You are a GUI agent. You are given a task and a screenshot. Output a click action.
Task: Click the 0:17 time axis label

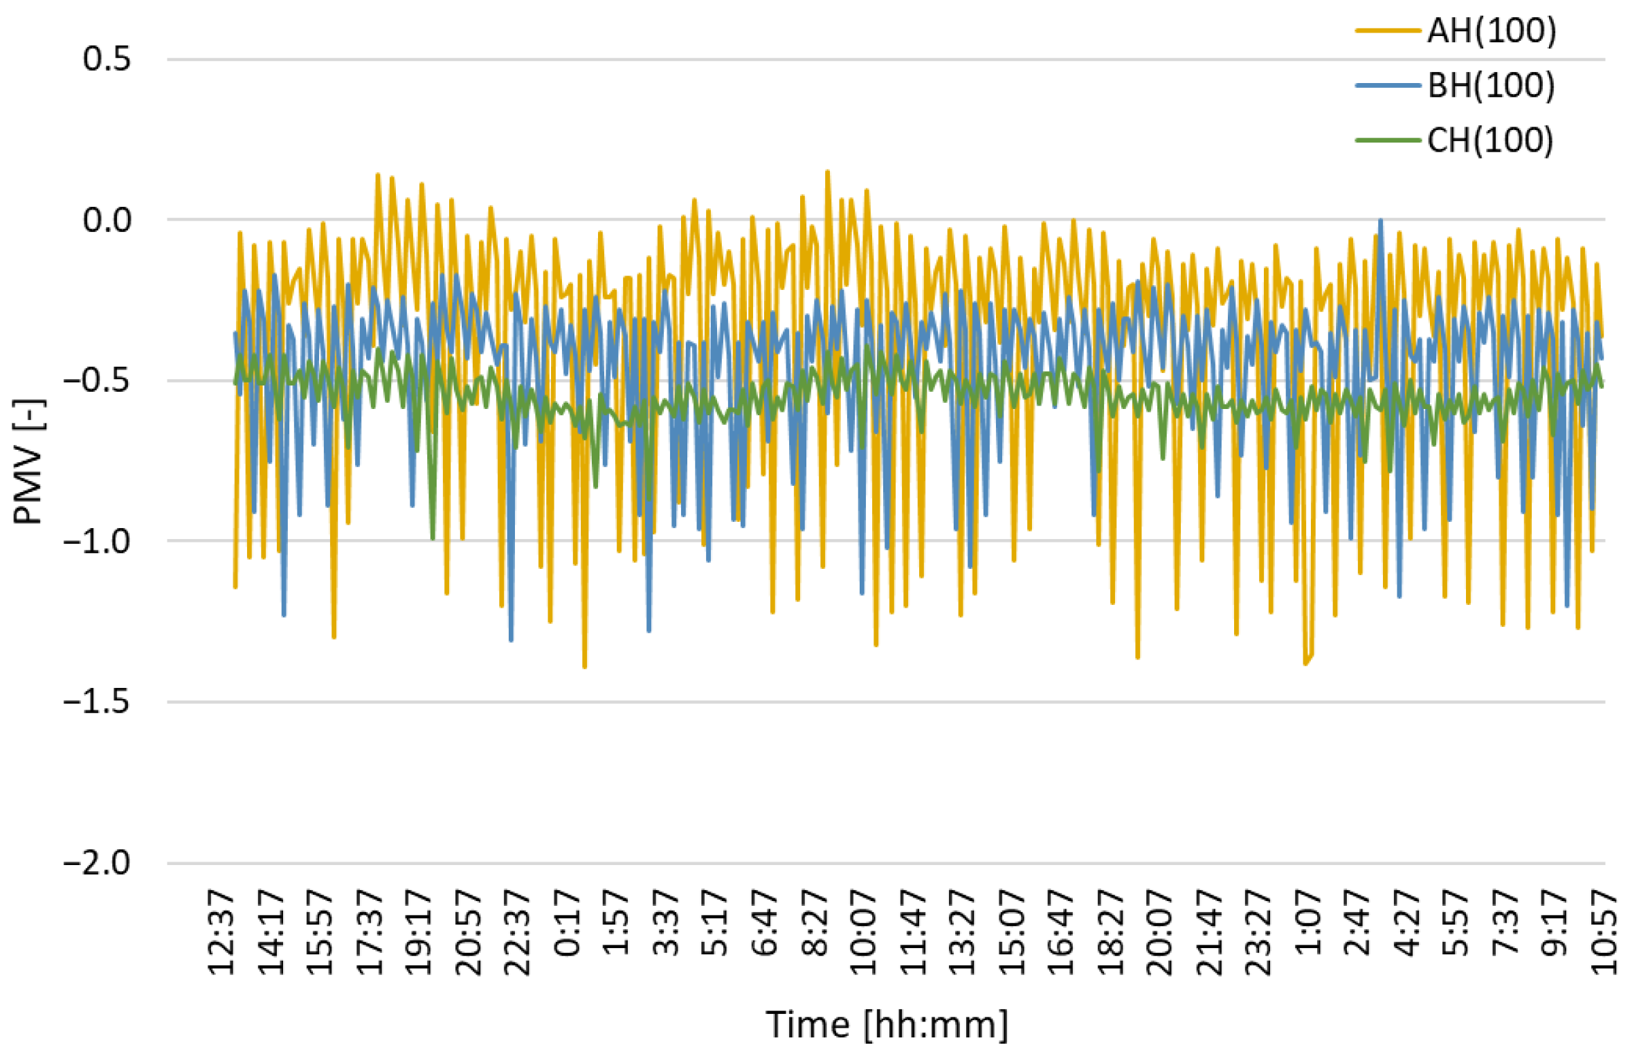tap(567, 924)
